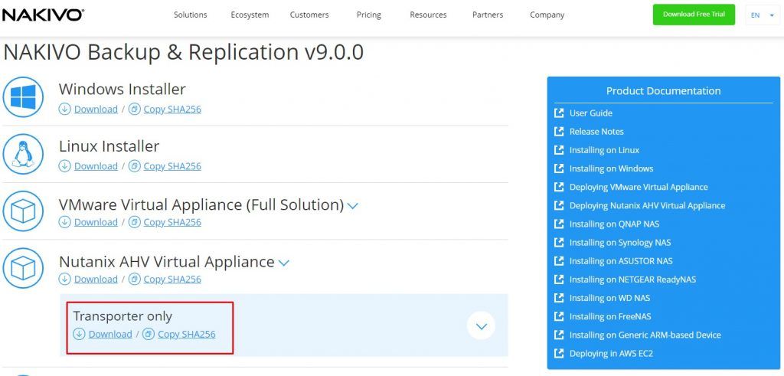The height and width of the screenshot is (376, 784).
Task: Click the download arrow icon under Nutanix AHV Appliance
Action: point(64,279)
